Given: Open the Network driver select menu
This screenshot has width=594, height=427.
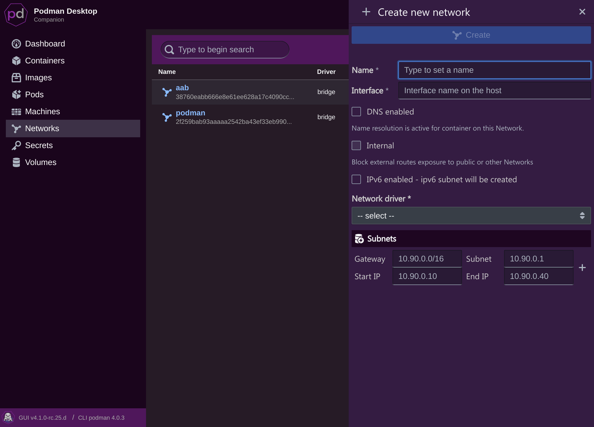Looking at the screenshot, I should tap(471, 216).
